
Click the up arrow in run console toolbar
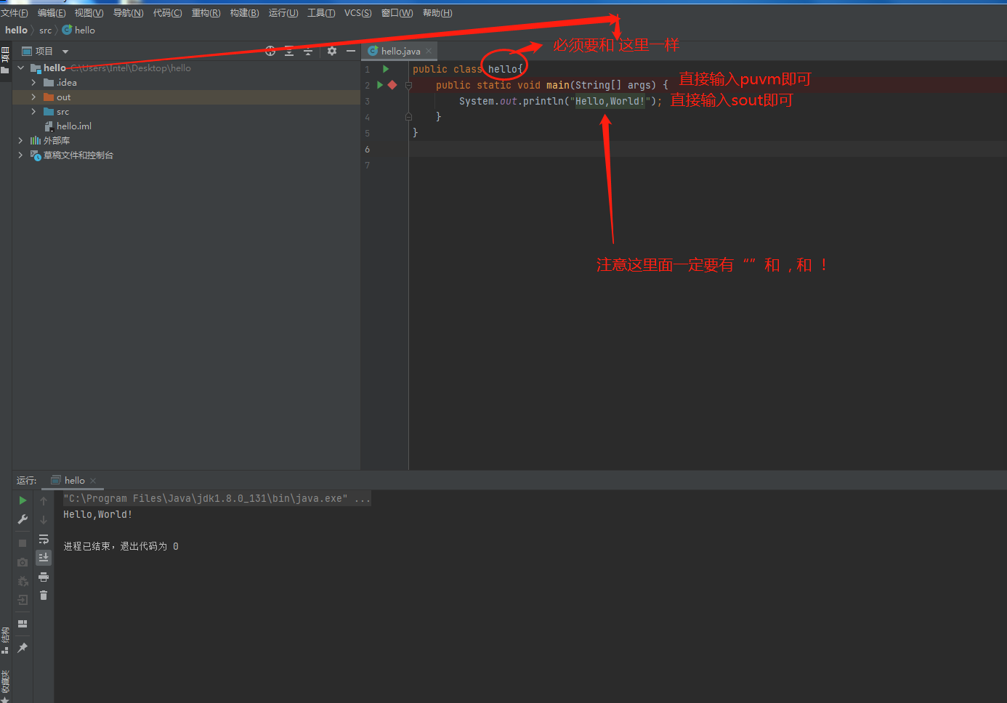(44, 500)
